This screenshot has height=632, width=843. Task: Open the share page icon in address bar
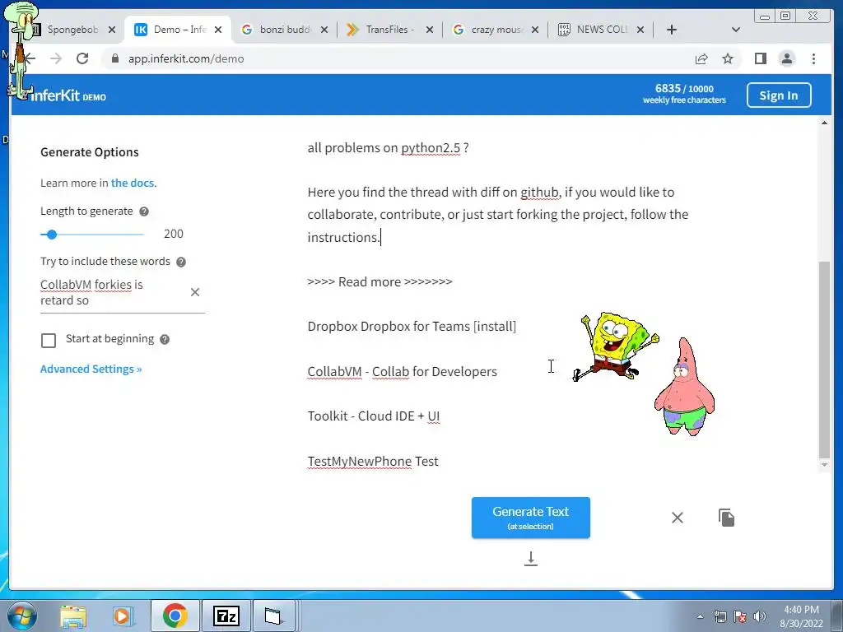tap(701, 58)
